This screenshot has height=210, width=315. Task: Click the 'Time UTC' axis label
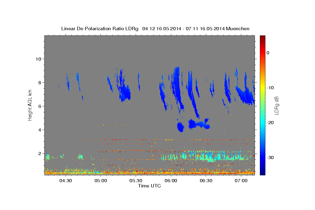point(149,186)
